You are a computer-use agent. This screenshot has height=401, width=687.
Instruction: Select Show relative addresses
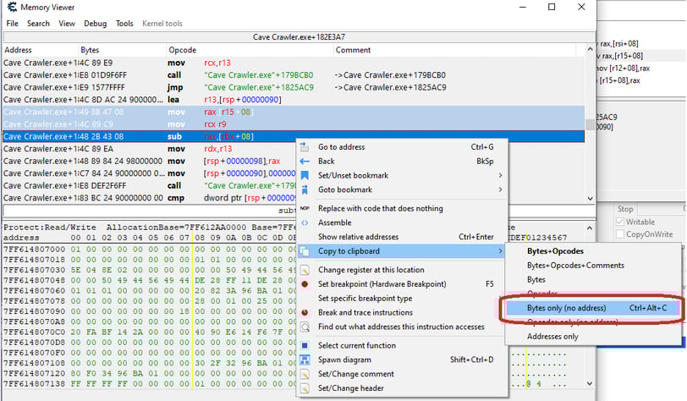tap(402, 237)
